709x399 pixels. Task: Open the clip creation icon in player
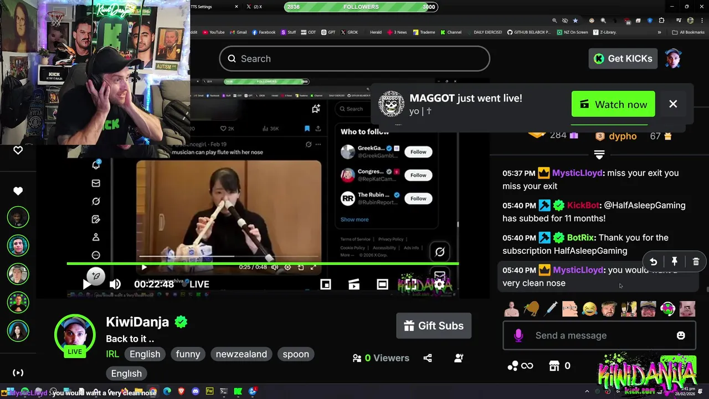pyautogui.click(x=354, y=284)
